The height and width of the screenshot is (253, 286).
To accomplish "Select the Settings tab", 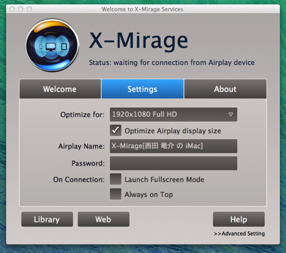I will tap(142, 89).
